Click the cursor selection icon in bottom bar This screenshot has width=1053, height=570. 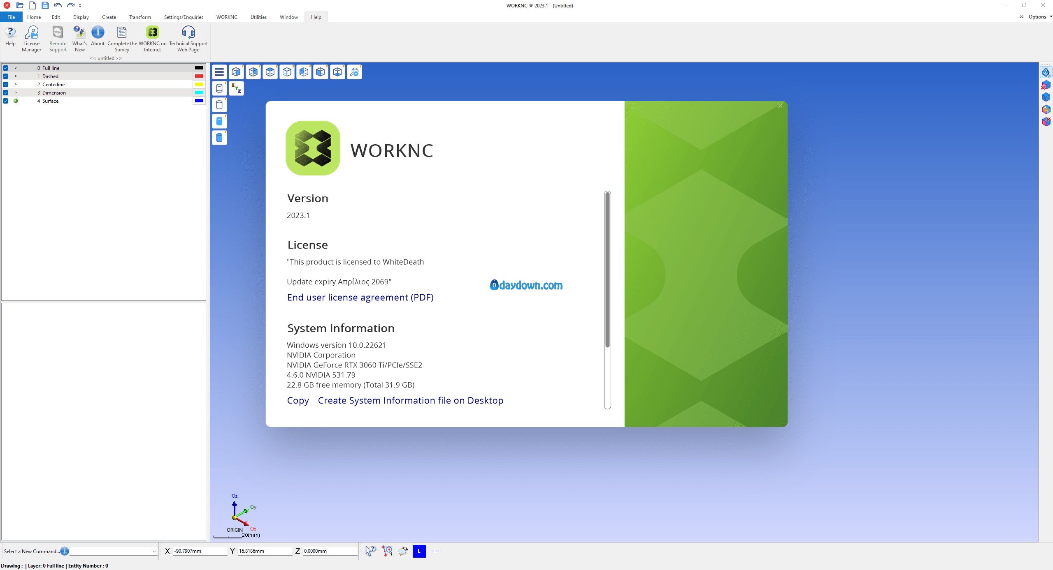click(370, 551)
